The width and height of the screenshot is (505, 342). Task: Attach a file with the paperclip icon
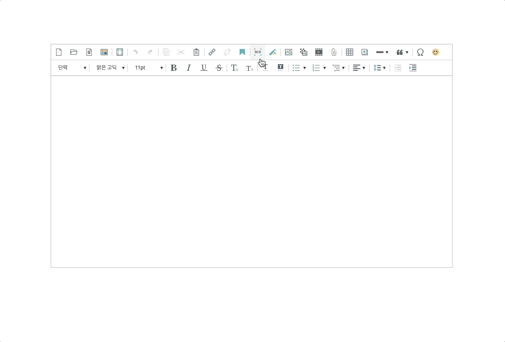click(x=334, y=52)
